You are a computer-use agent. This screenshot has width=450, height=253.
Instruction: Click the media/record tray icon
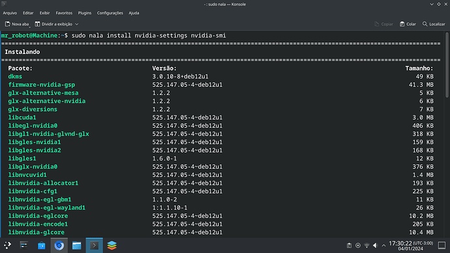click(x=358, y=245)
